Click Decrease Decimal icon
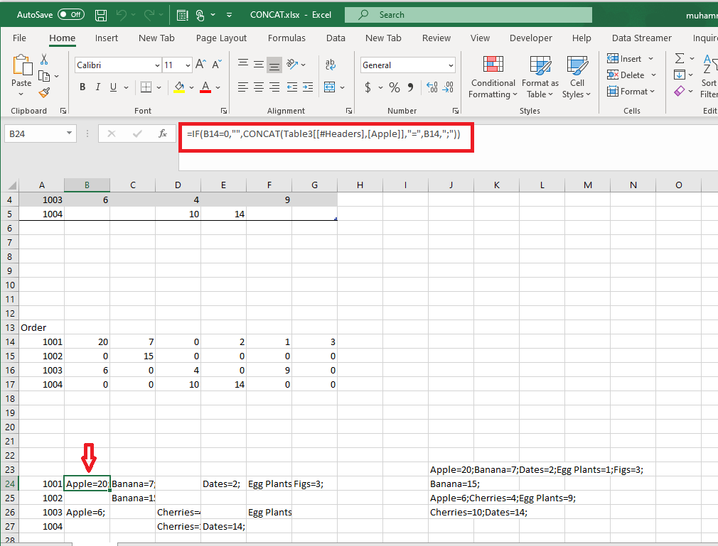This screenshot has height=546, width=718. (x=448, y=87)
